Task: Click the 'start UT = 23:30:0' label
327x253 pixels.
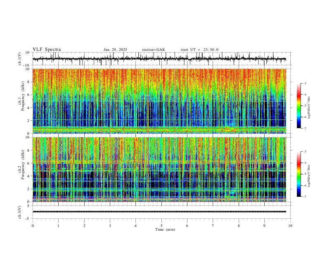Action: [199, 50]
